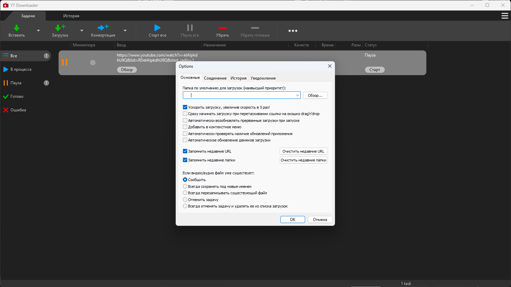The image size is (511, 287).
Task: Disable the Ускорить загрузку checkbox
Action: [x=185, y=107]
